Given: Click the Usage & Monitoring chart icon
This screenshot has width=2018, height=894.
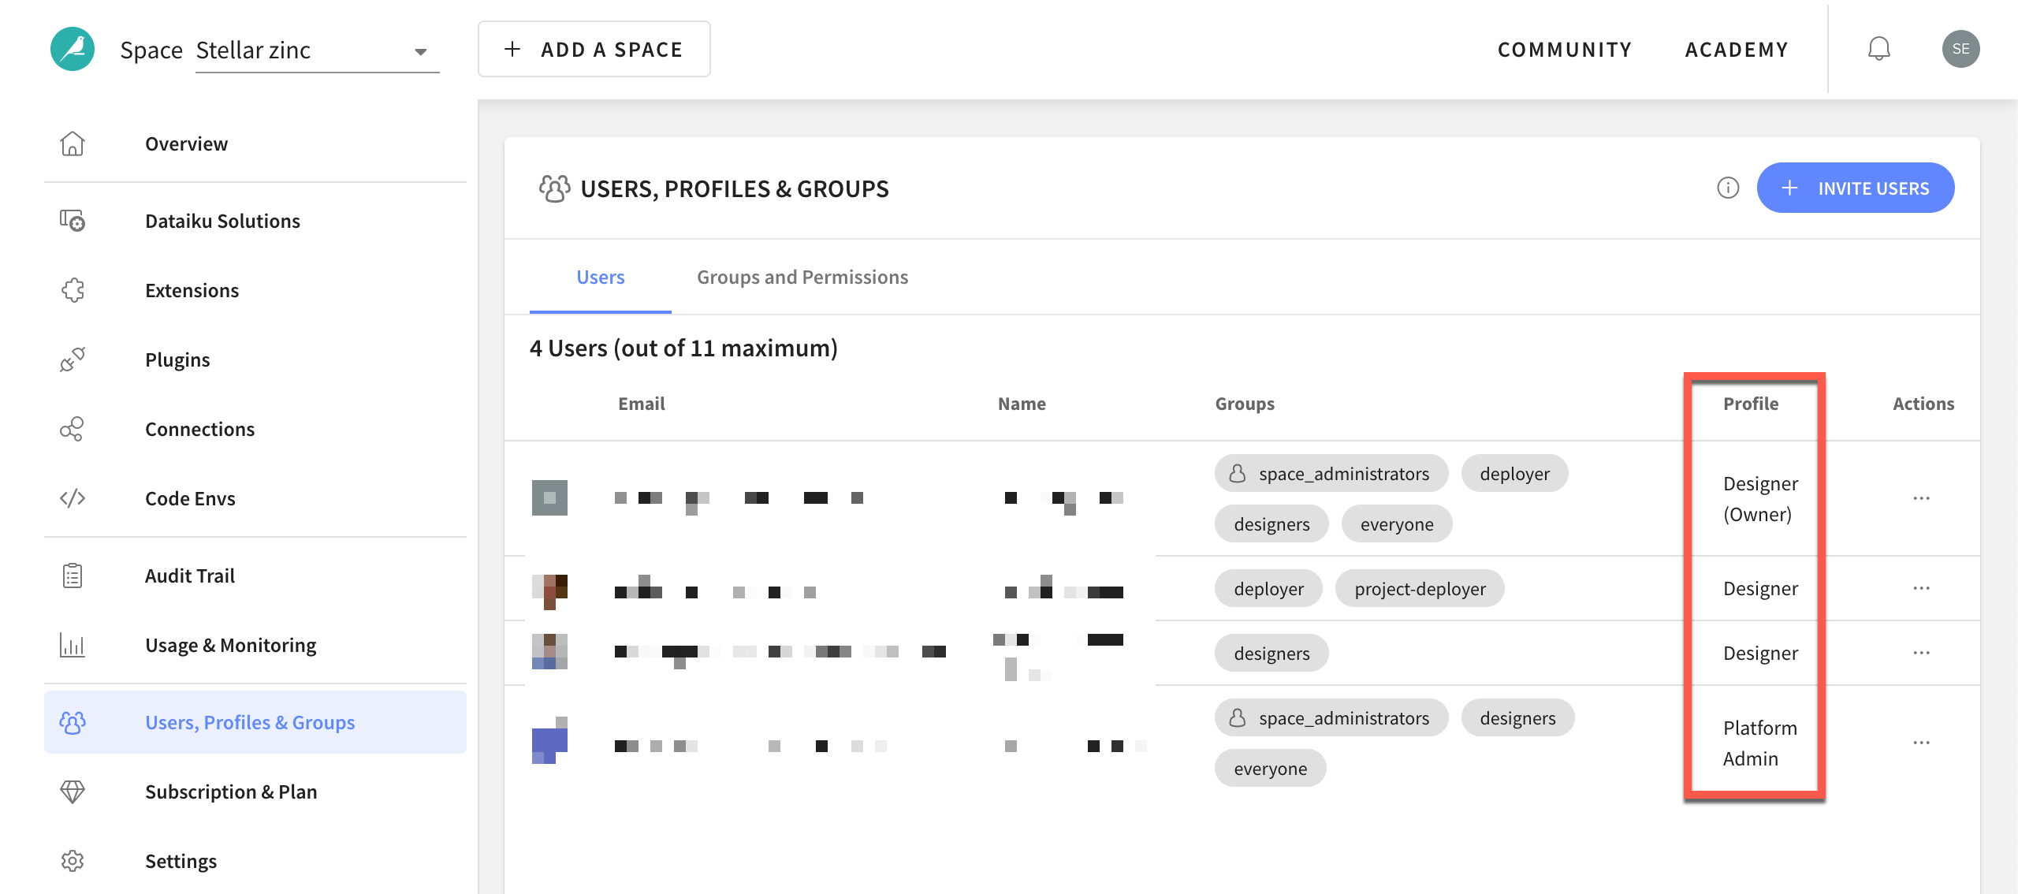Looking at the screenshot, I should 73,645.
